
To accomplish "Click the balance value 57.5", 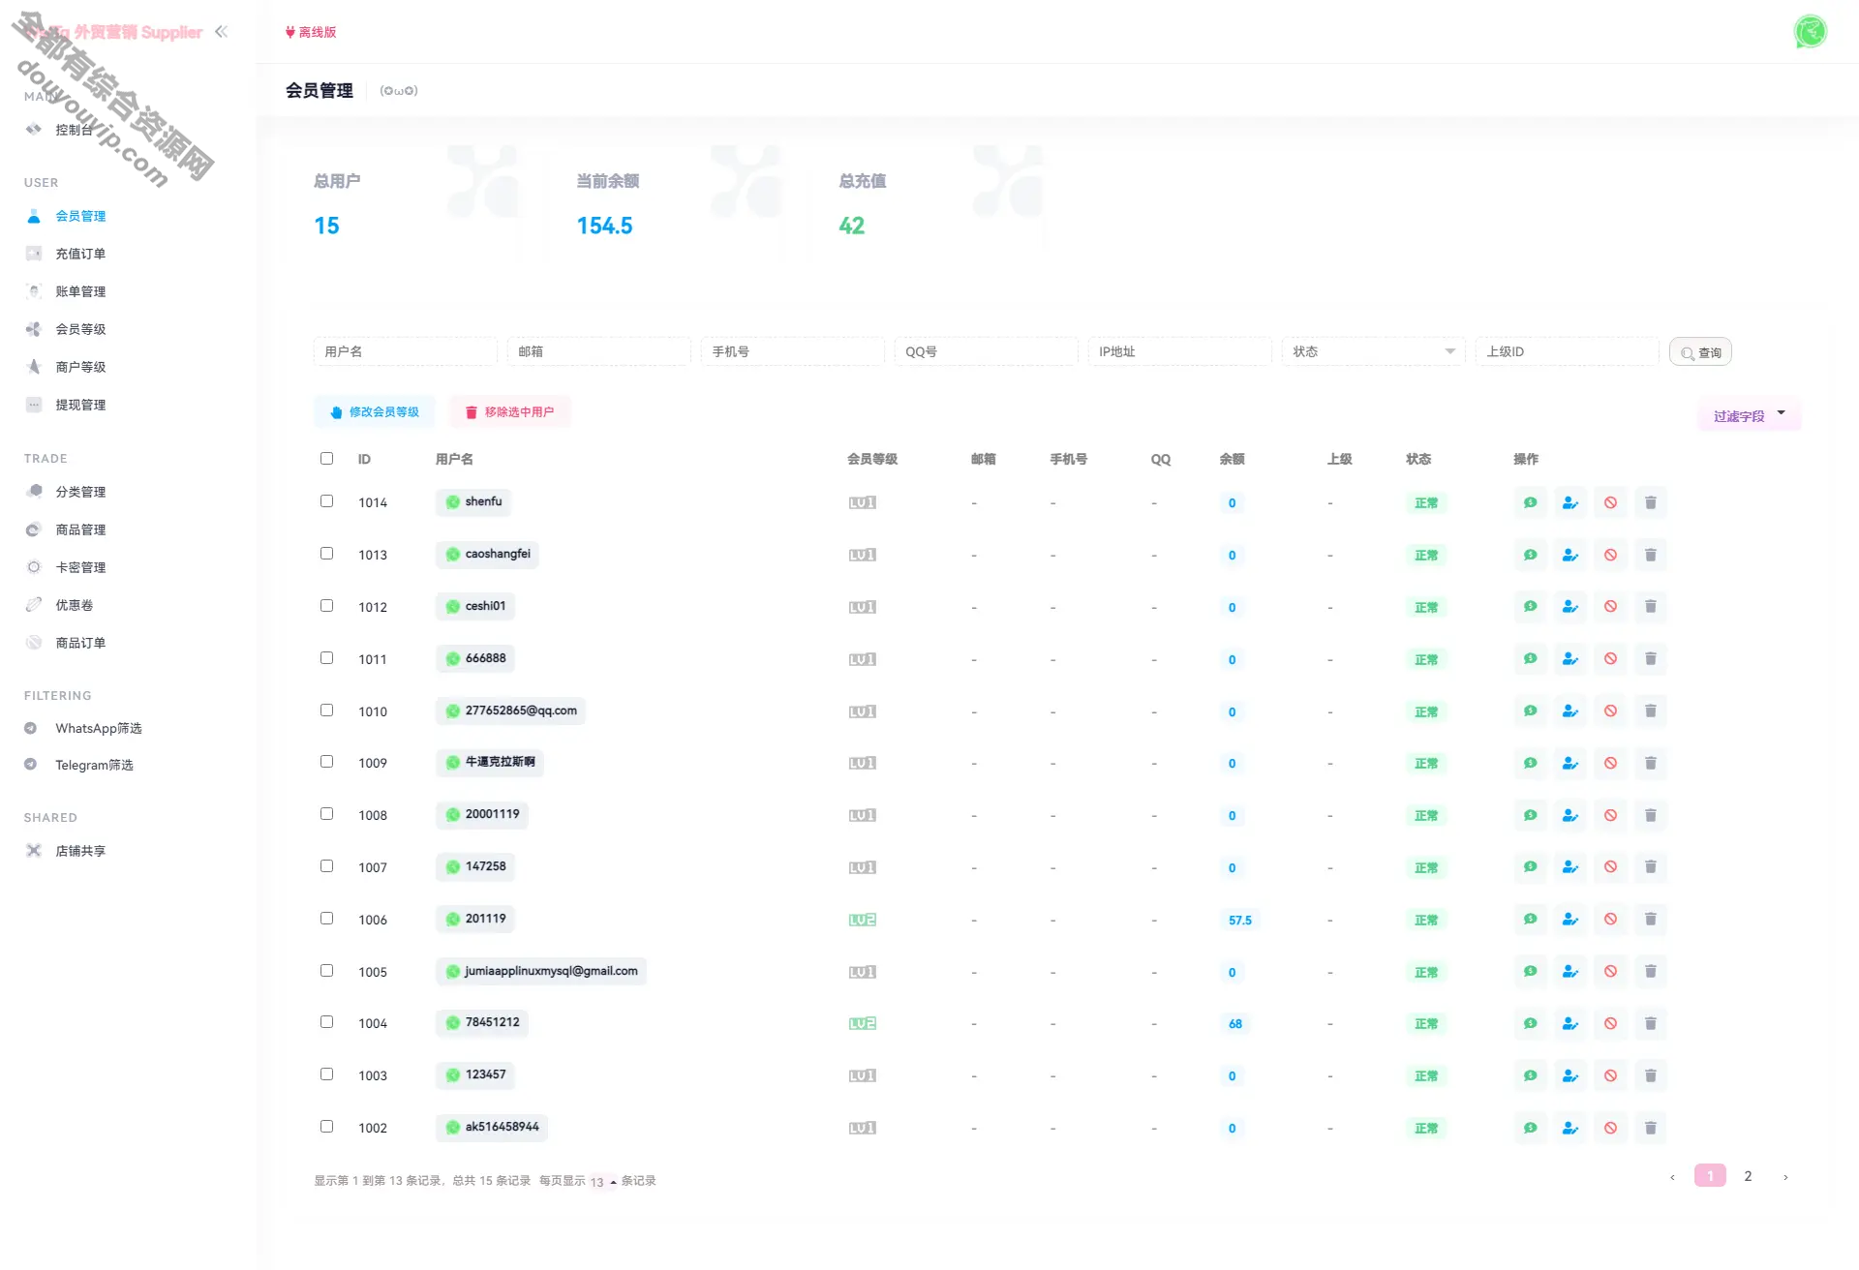I will point(1239,921).
